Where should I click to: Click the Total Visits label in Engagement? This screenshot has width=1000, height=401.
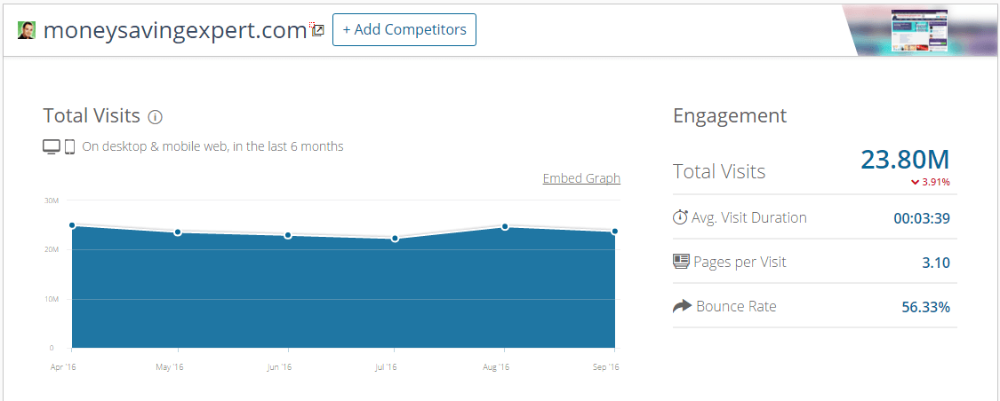719,171
